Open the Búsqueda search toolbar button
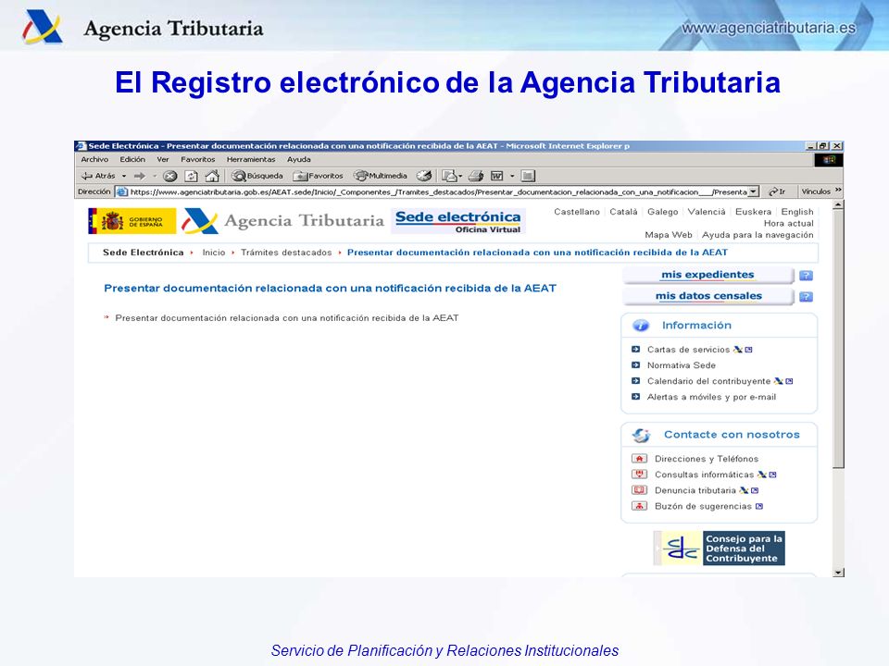 (257, 176)
